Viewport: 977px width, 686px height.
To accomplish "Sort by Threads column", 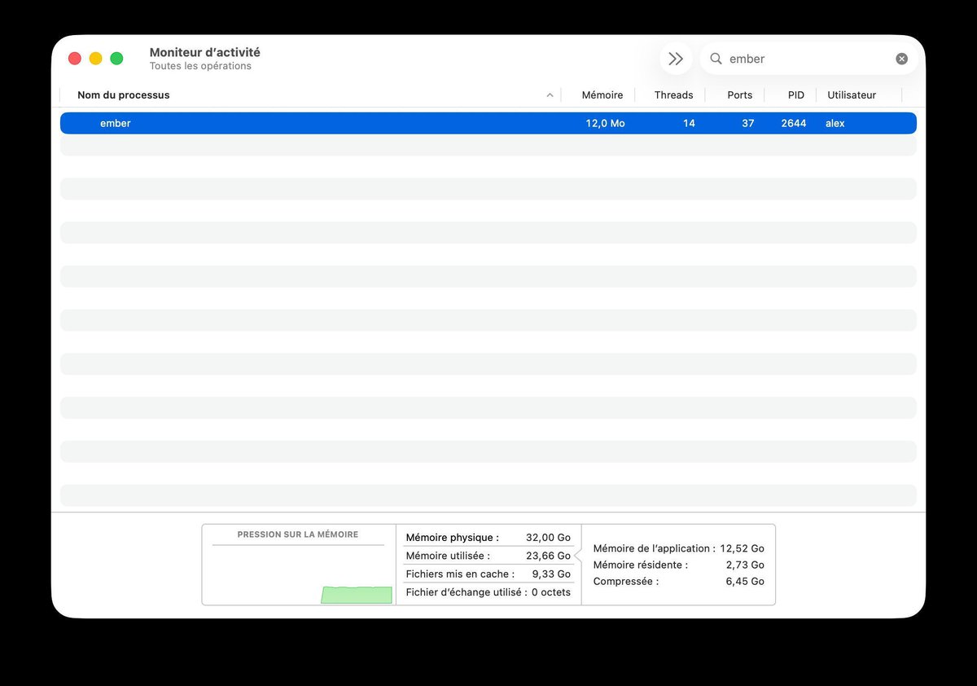I will (673, 95).
